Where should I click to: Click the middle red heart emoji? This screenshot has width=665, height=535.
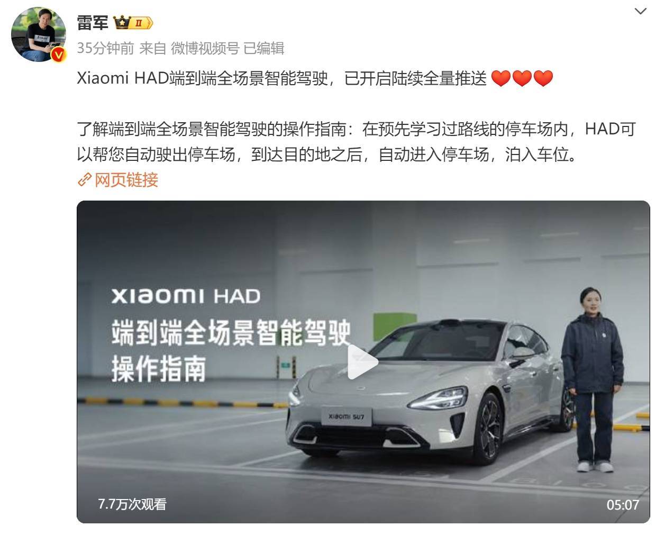click(x=522, y=78)
